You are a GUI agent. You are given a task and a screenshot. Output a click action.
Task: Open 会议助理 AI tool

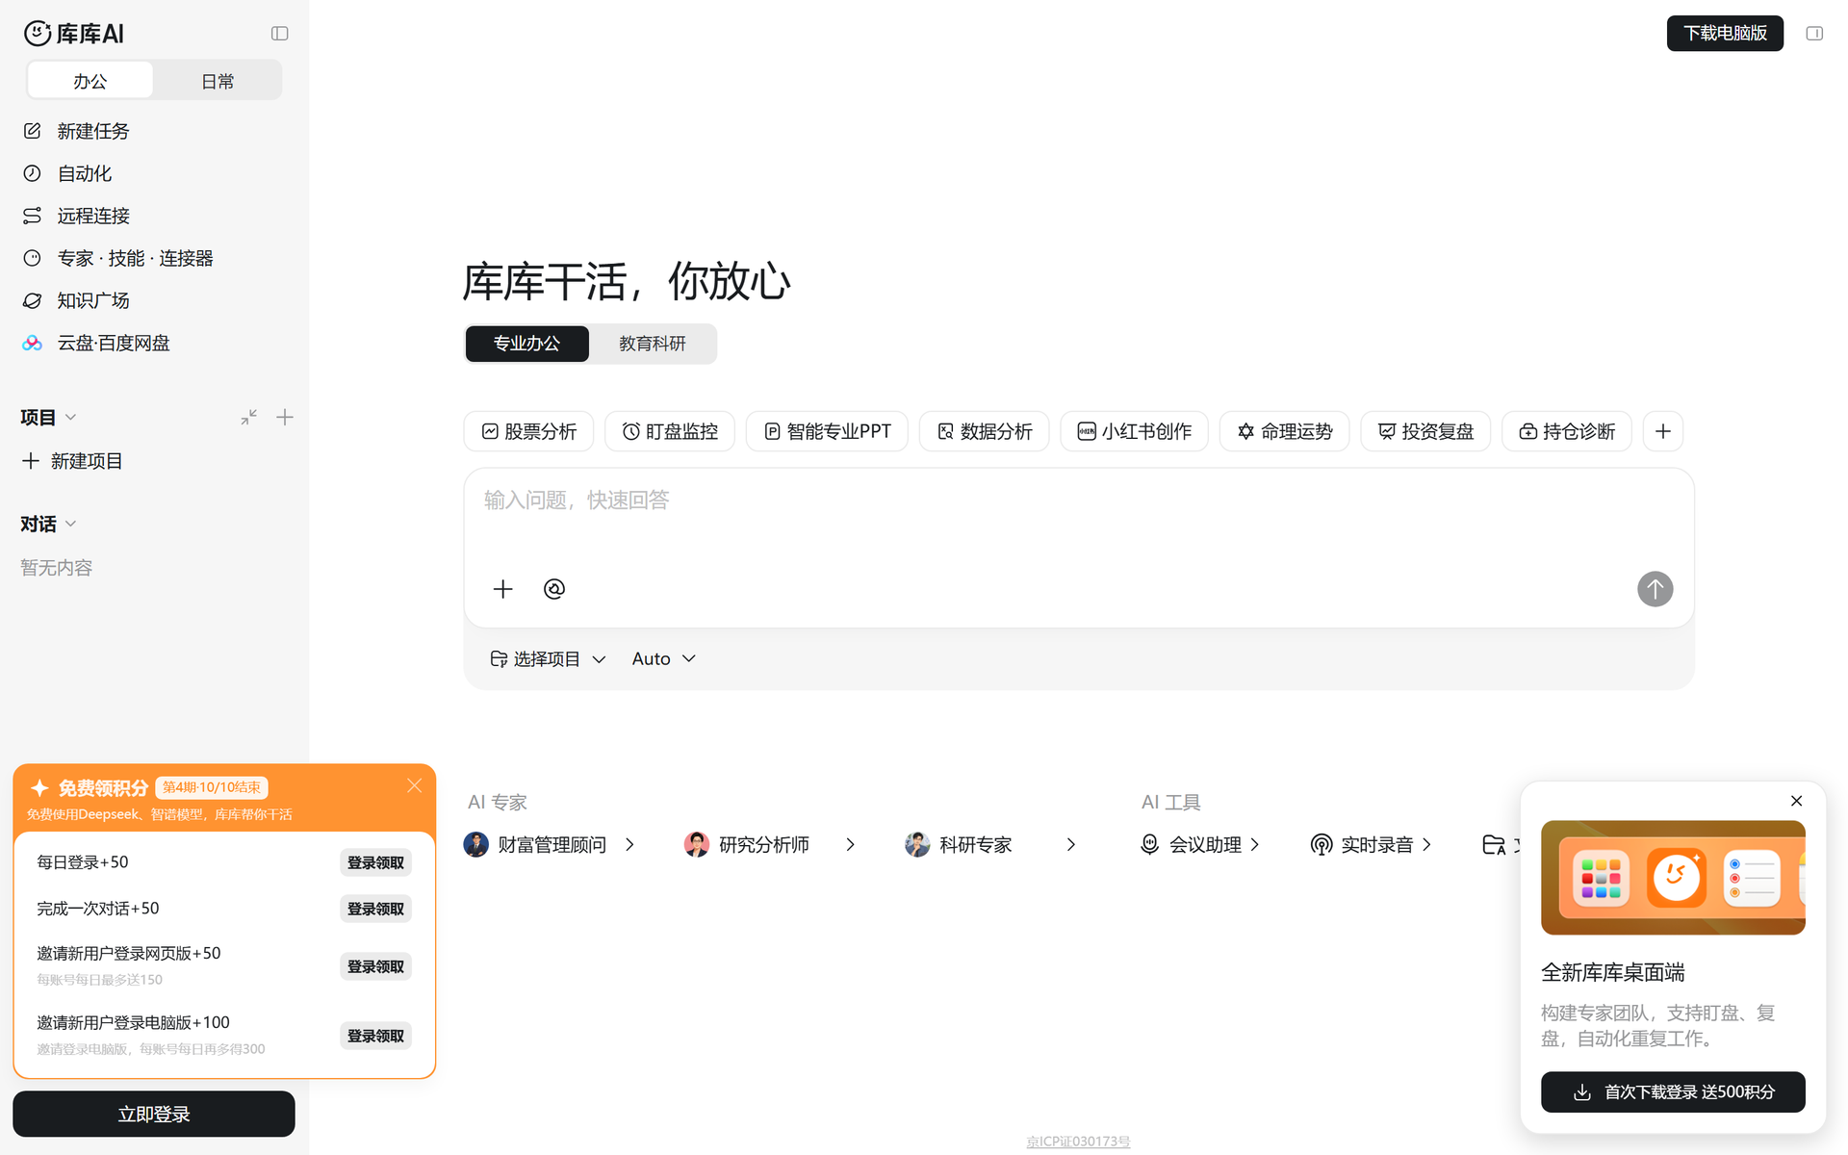click(1200, 845)
